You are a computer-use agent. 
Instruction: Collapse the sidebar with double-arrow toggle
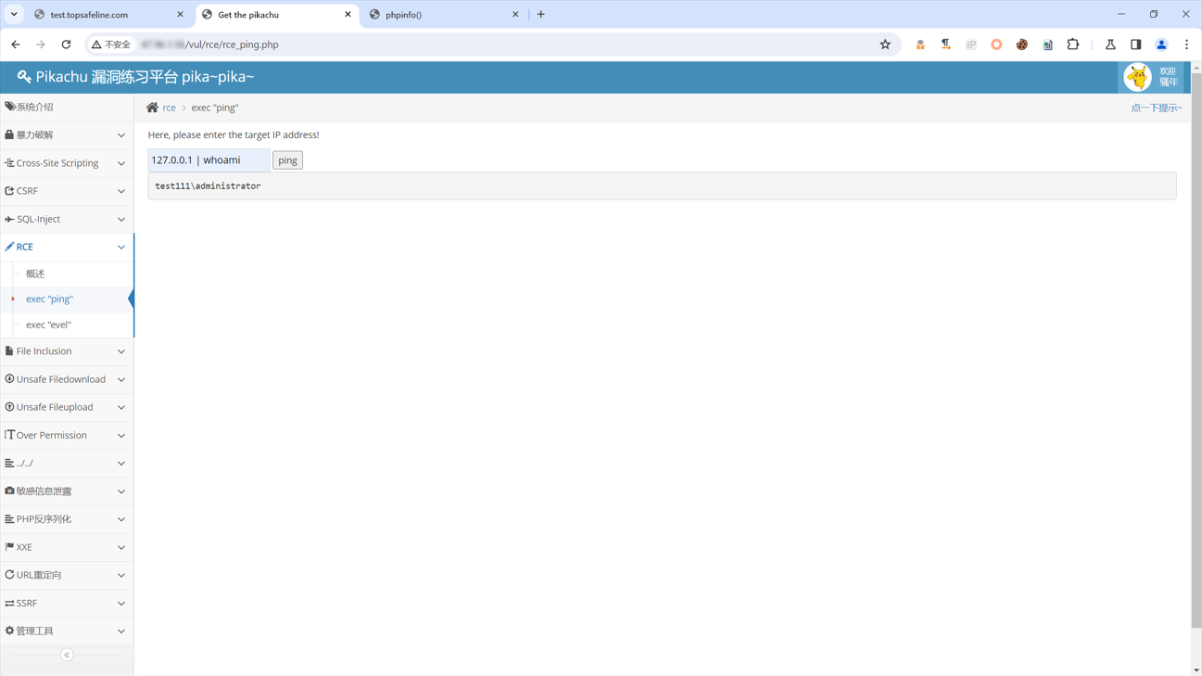(x=67, y=655)
